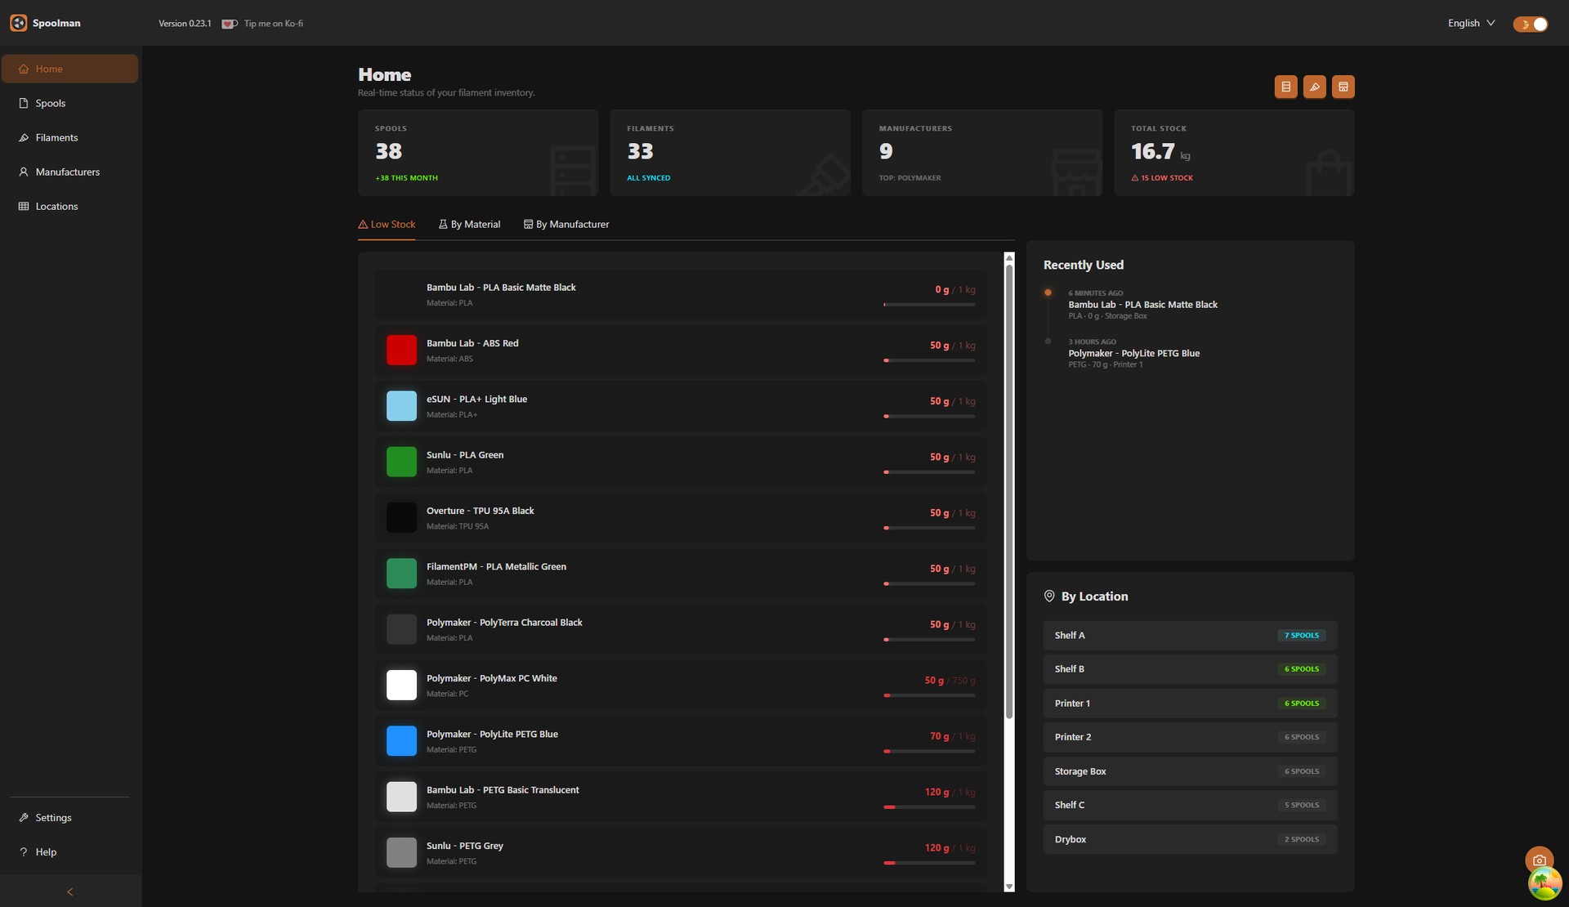Viewport: 1569px width, 907px height.
Task: Click the palm tree avatar icon
Action: tap(1544, 883)
